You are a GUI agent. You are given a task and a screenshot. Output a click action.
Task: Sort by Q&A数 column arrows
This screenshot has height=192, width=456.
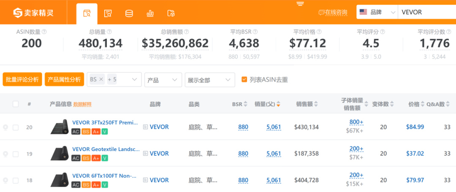click(448, 104)
